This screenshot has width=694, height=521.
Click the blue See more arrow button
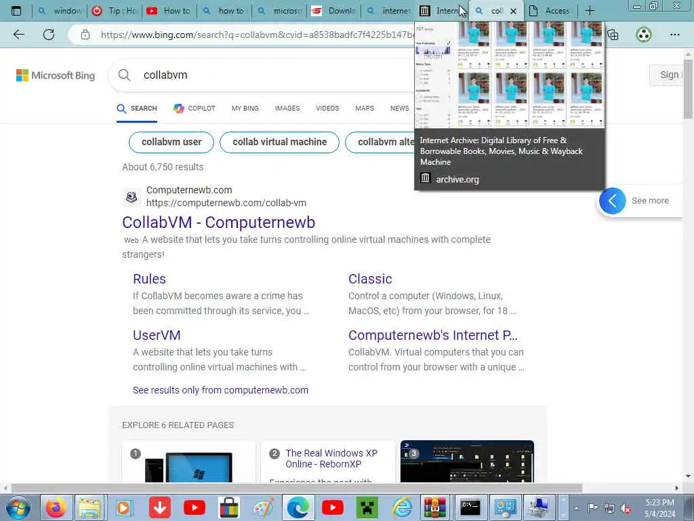click(612, 201)
